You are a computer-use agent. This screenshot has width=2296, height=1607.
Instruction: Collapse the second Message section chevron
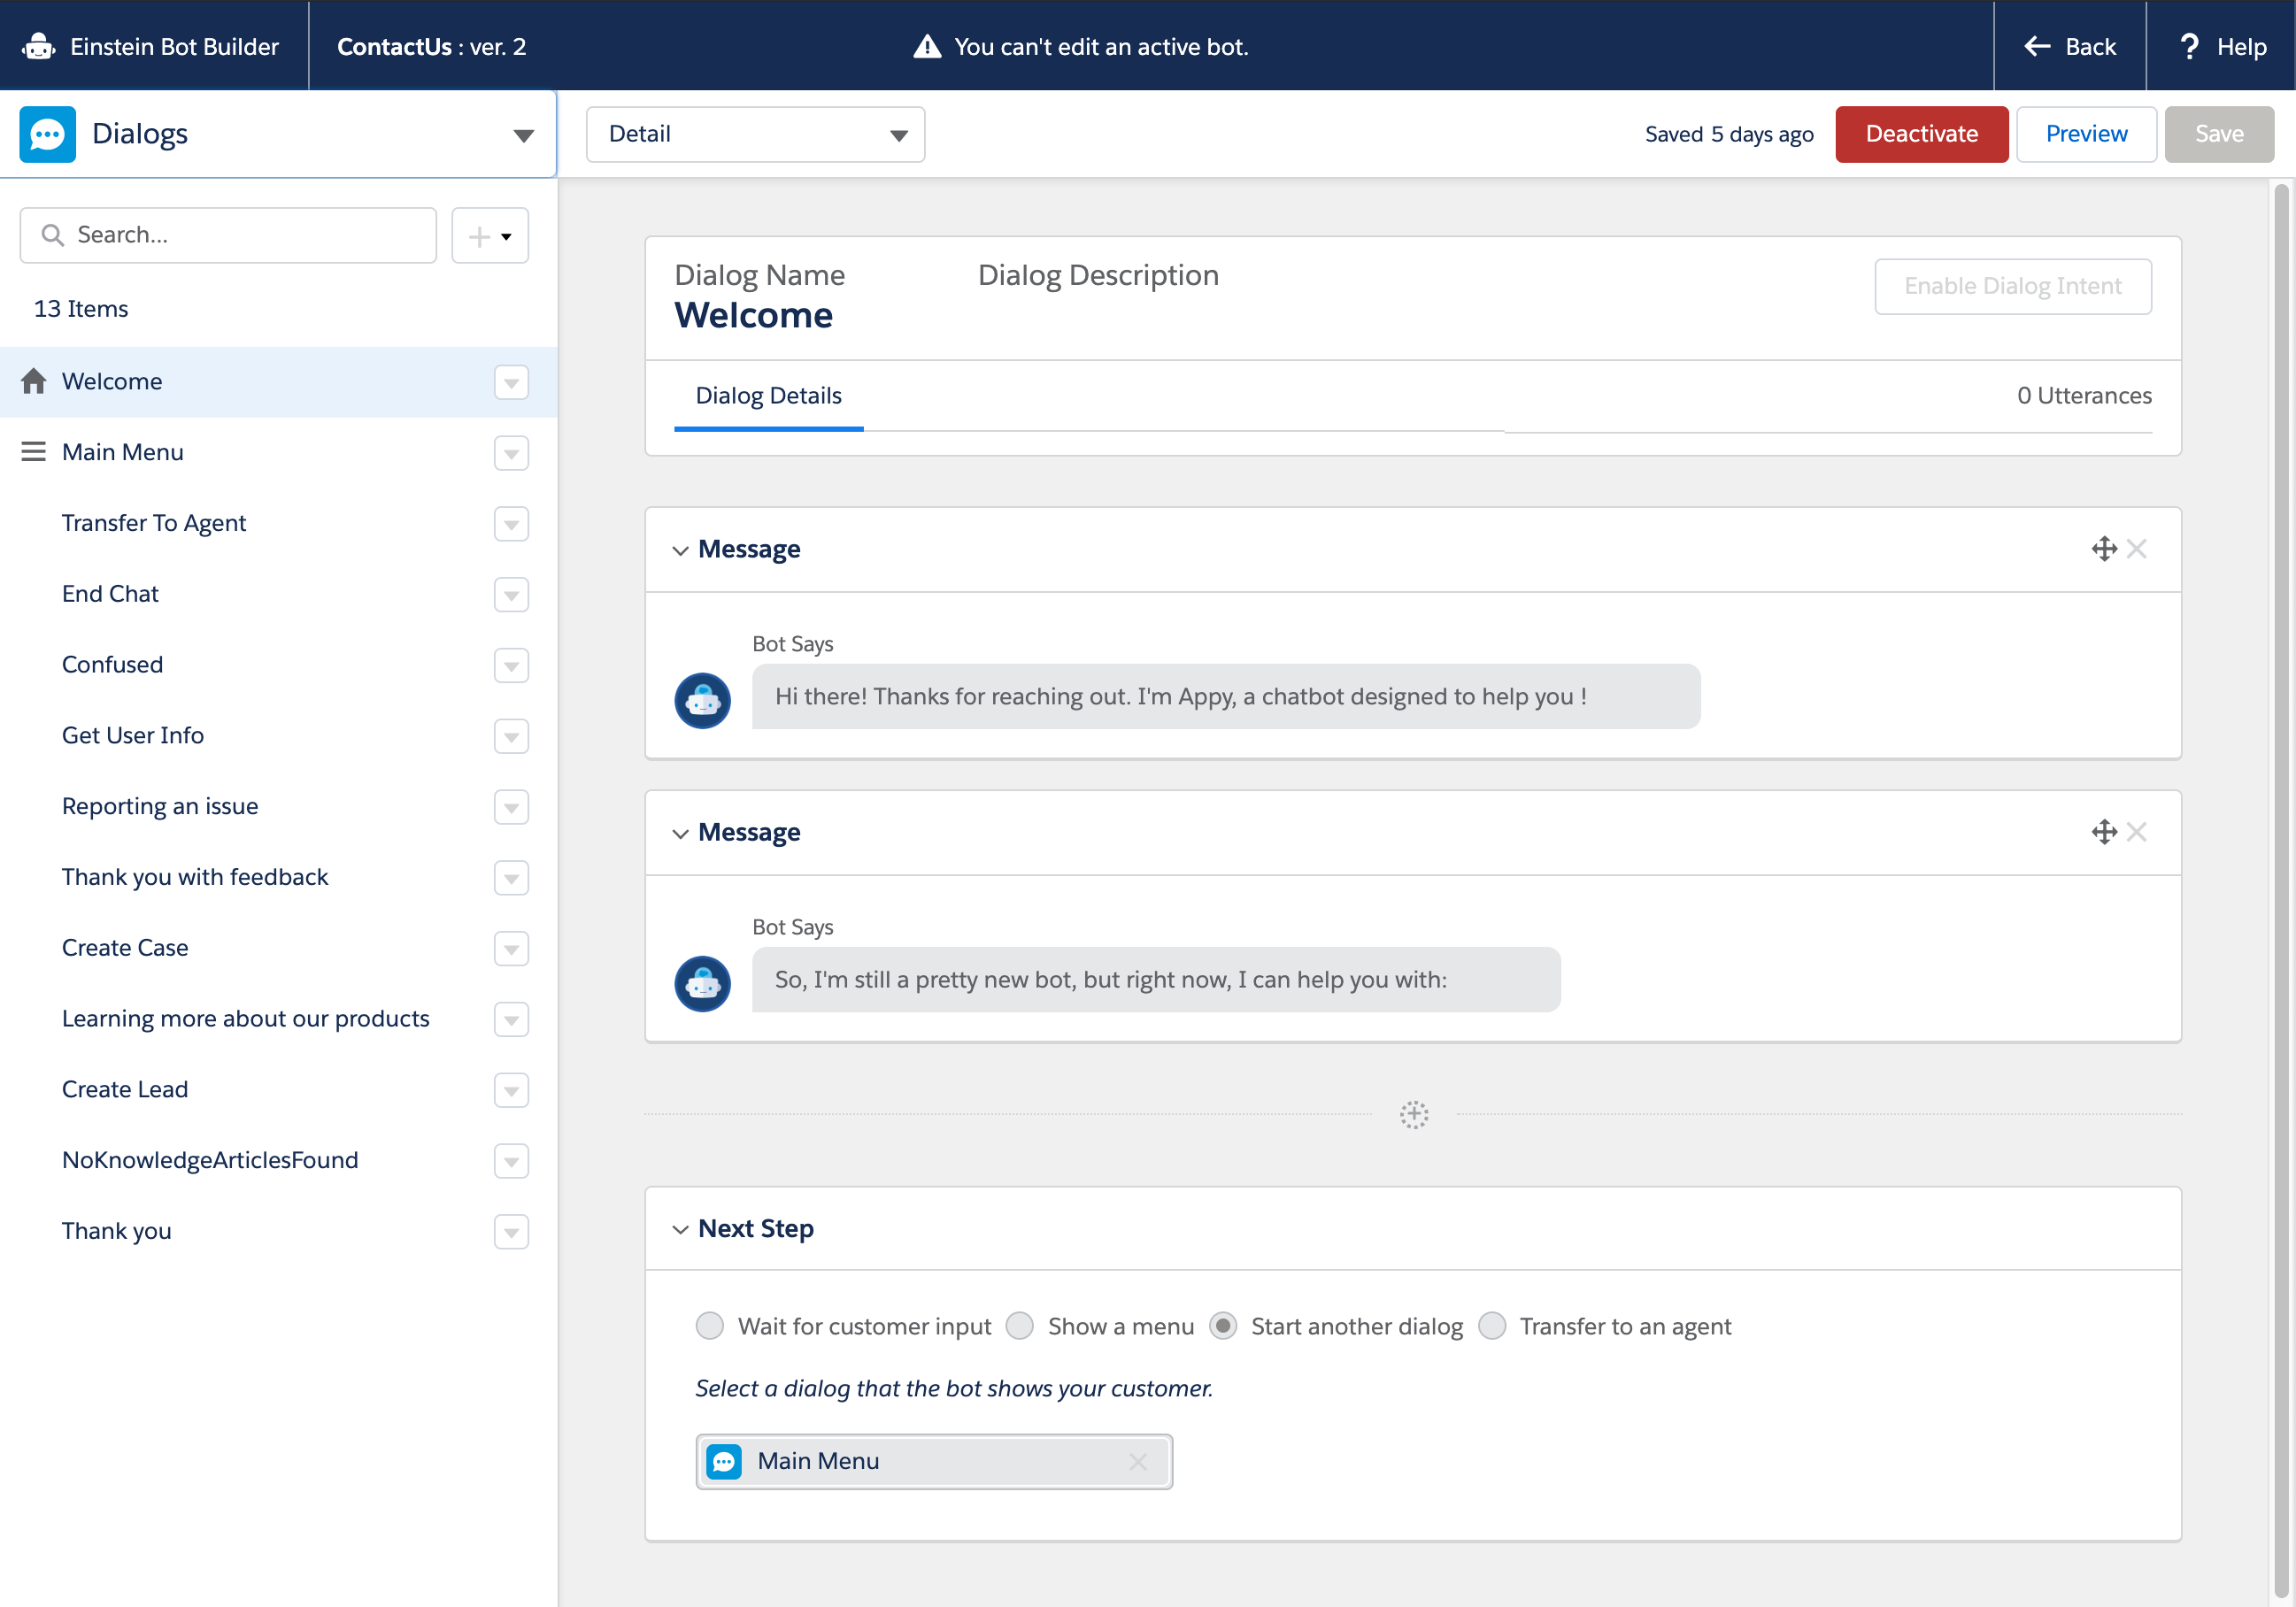coord(680,833)
